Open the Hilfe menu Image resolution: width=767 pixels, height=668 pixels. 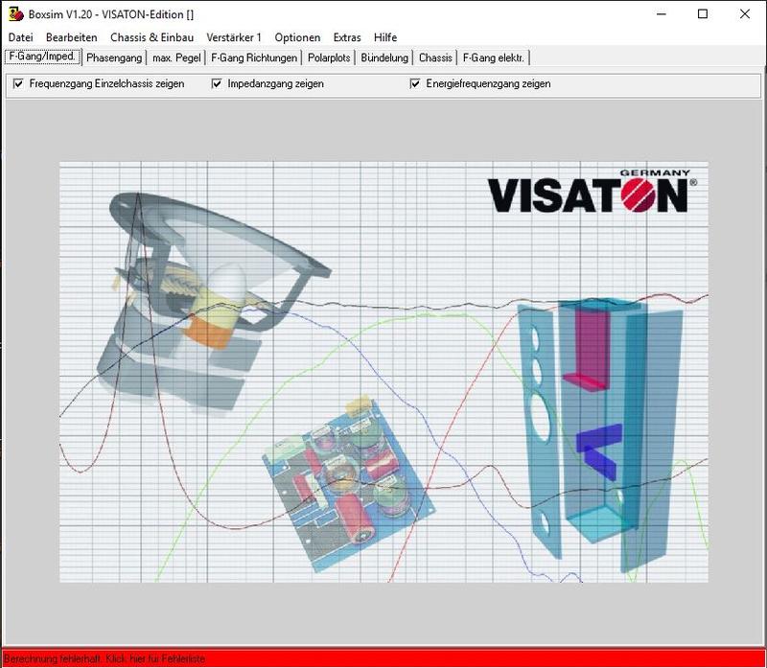coord(385,37)
